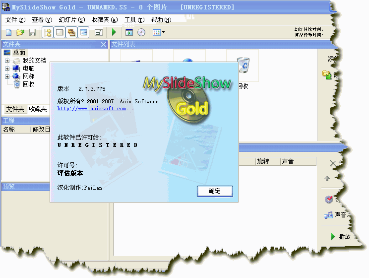This screenshot has width=369, height=278.
Task: Click the 名称 column header in 工程 panel
Action: [16, 130]
